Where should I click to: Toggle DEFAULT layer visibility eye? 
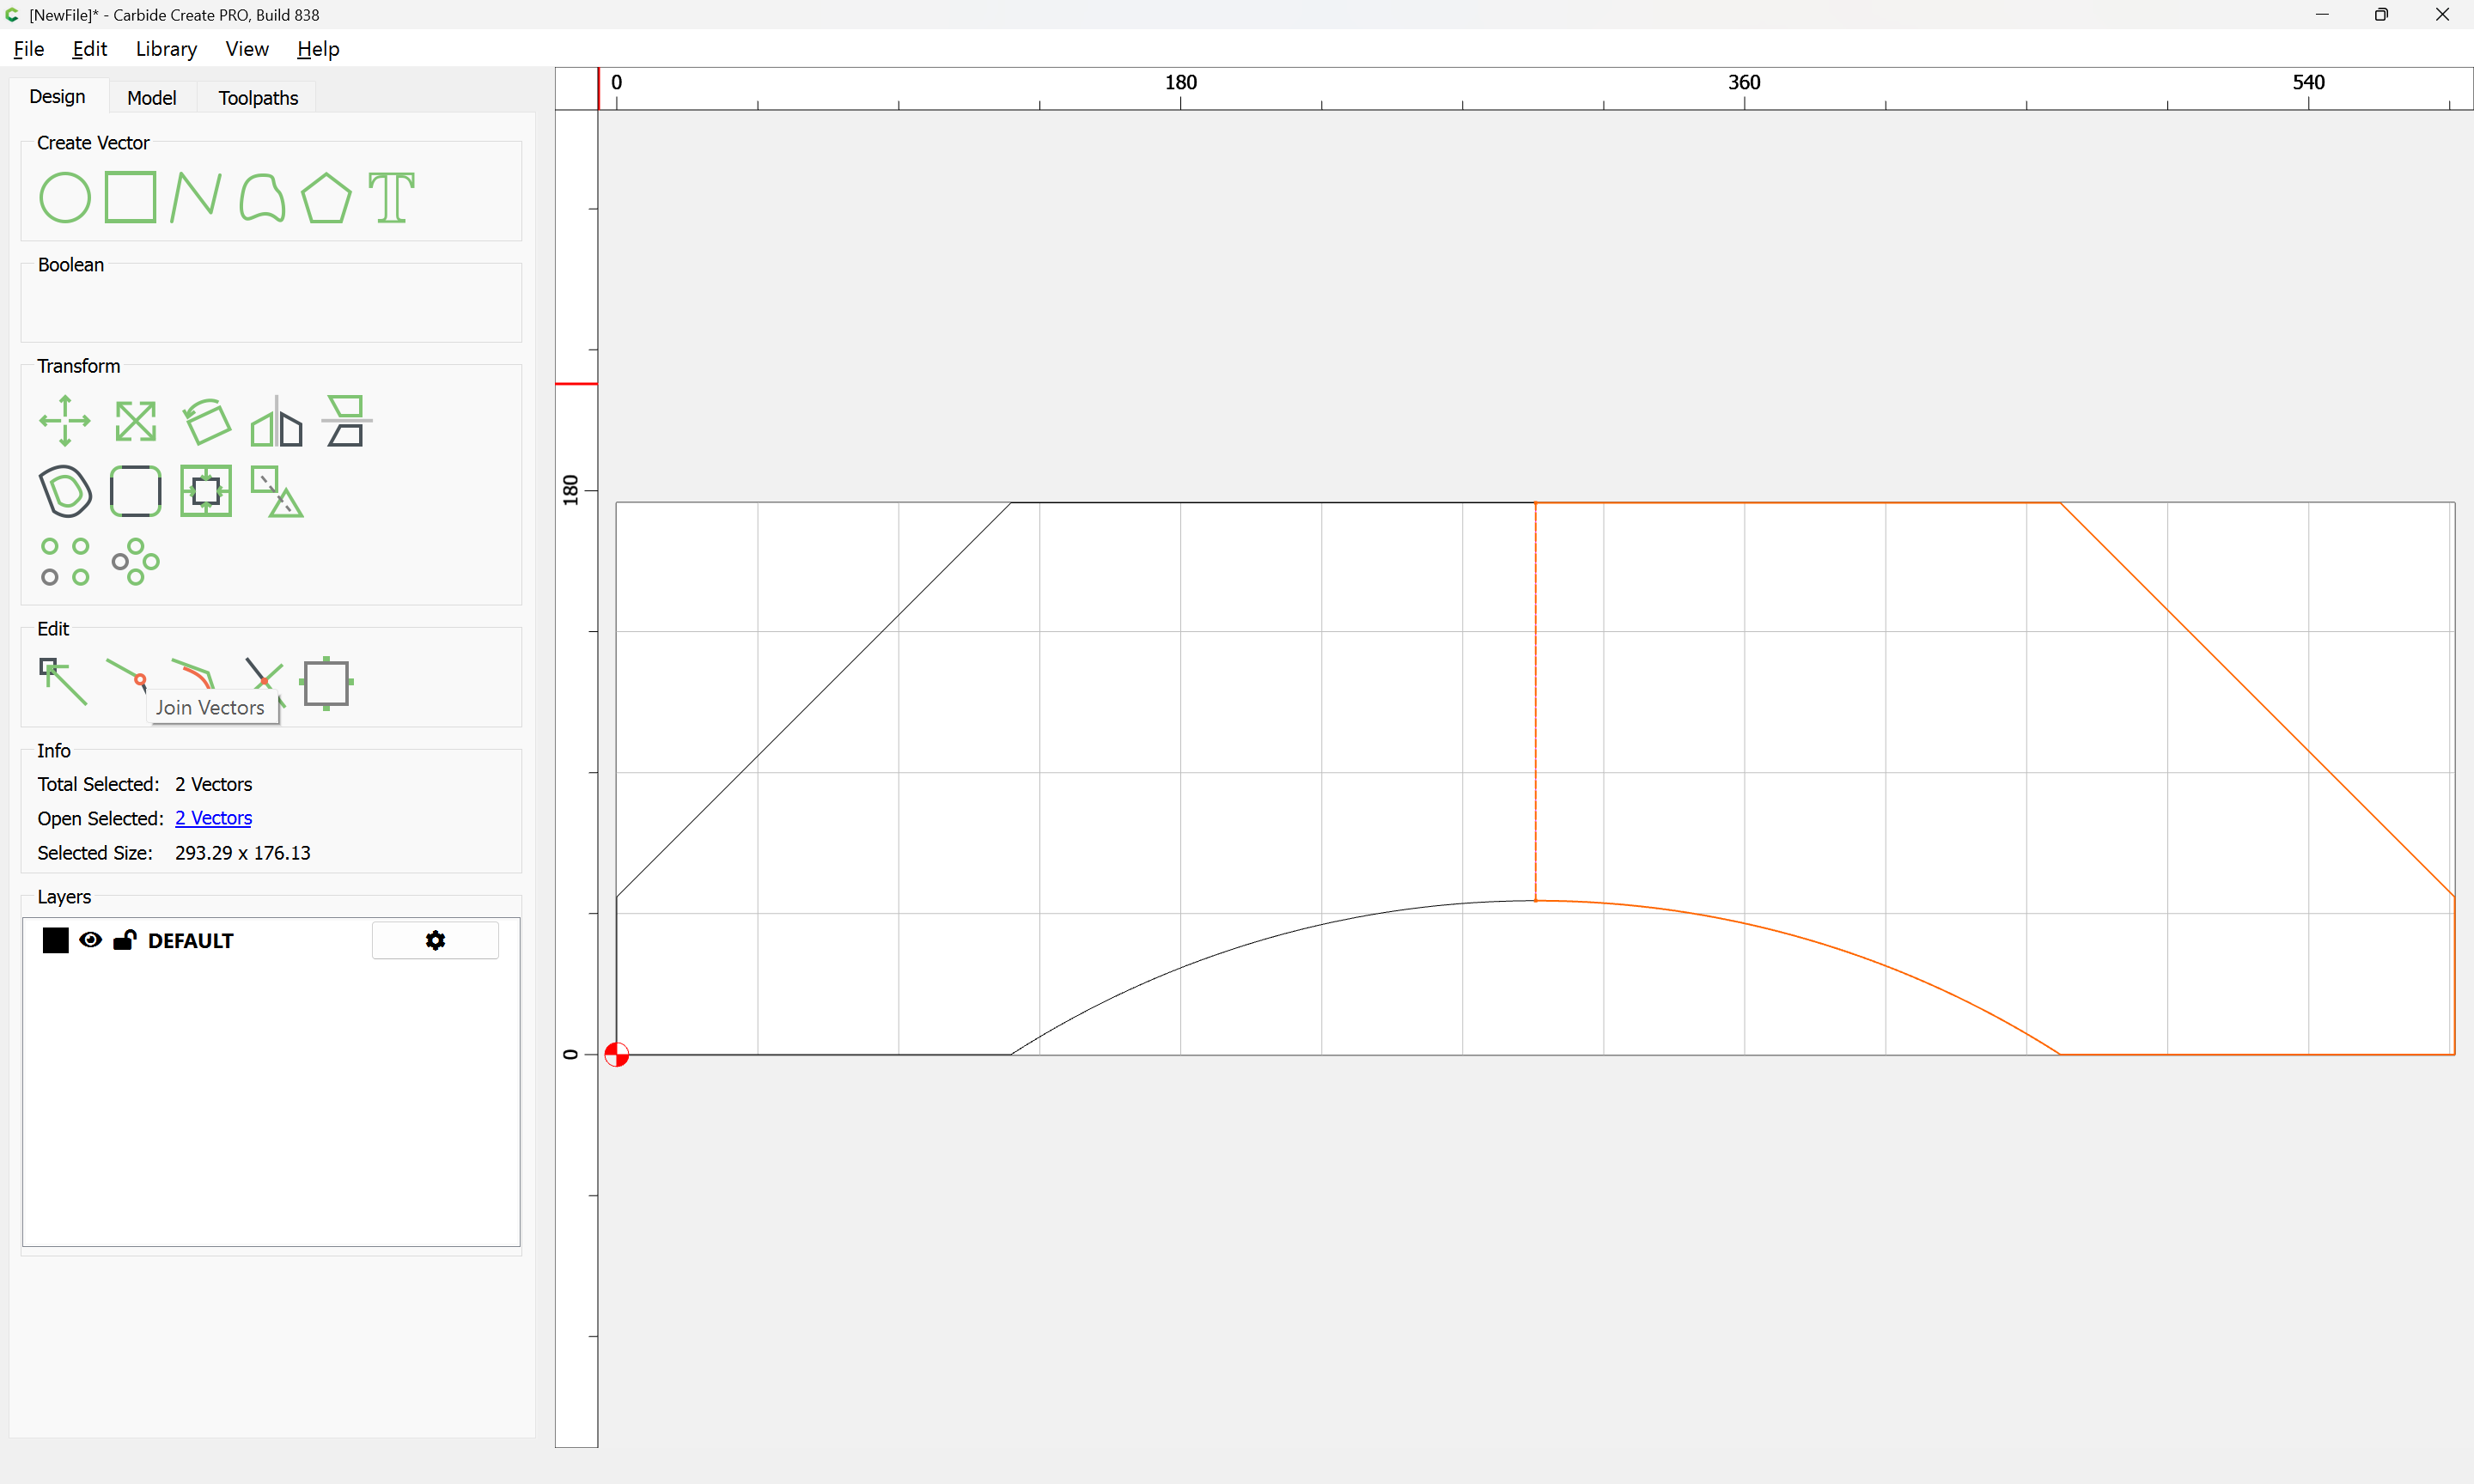90,940
